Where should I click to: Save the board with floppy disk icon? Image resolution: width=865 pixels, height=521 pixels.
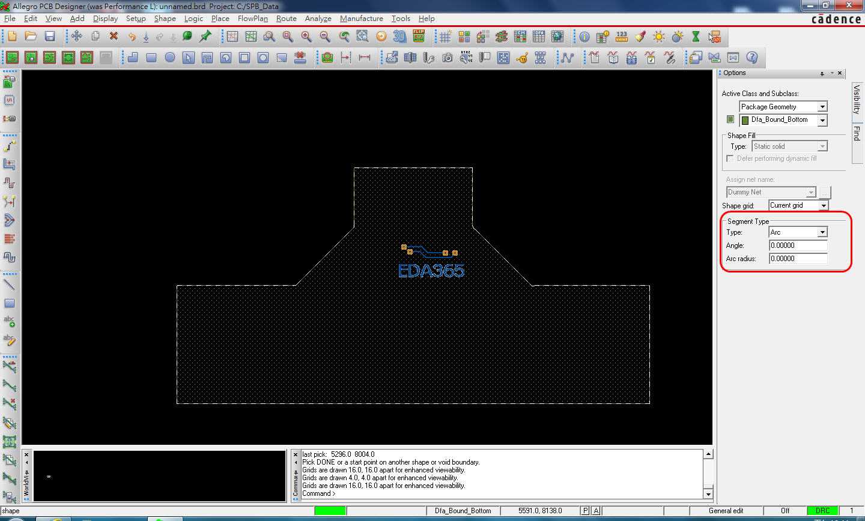pyautogui.click(x=50, y=37)
